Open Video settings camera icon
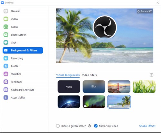Screen dimensions: 161x133 tap(6, 19)
